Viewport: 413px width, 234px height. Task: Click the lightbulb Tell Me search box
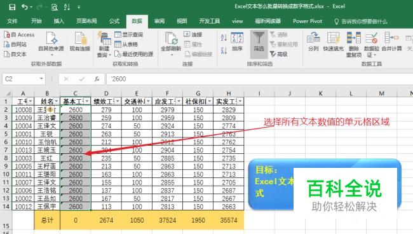[x=361, y=22]
